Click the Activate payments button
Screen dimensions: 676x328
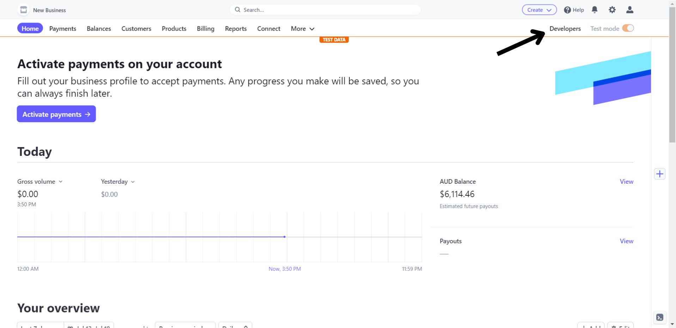pyautogui.click(x=56, y=114)
